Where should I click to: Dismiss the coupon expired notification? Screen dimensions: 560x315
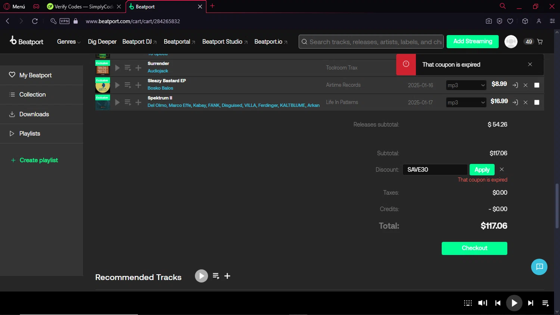(530, 64)
